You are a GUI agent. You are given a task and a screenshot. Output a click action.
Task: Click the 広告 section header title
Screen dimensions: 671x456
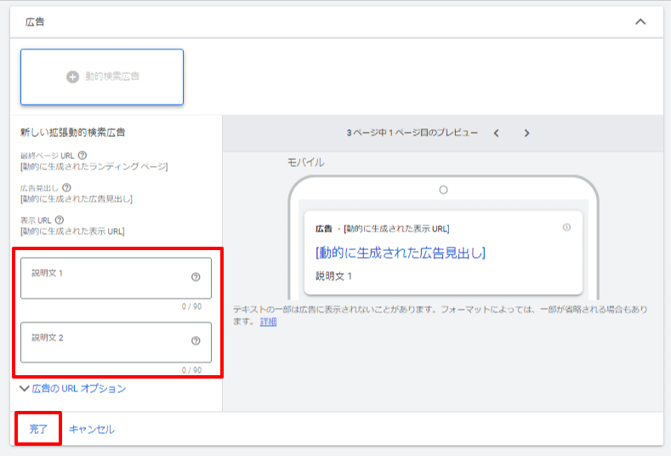click(35, 22)
